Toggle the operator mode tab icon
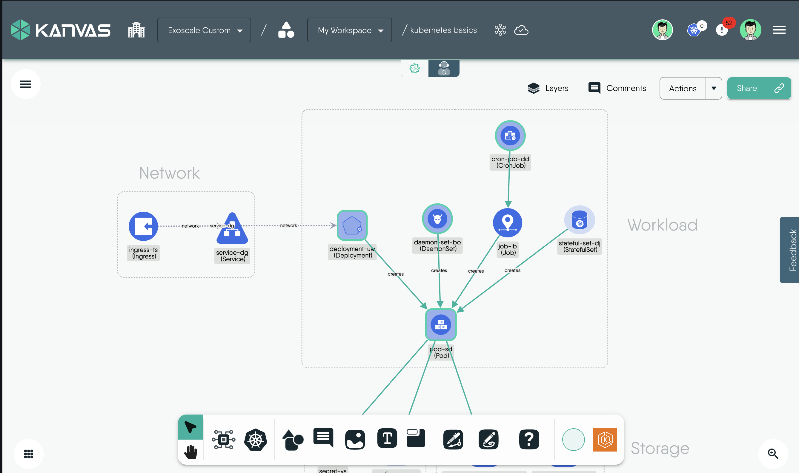Viewport: 799px width, 473px height. coord(443,68)
